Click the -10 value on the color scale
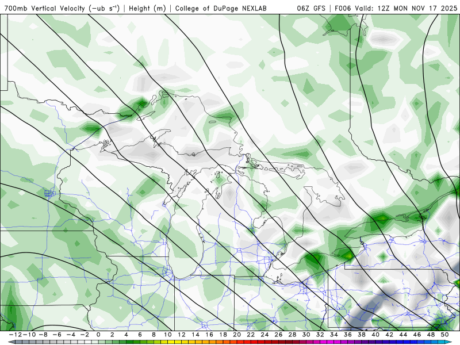 pos(29,335)
